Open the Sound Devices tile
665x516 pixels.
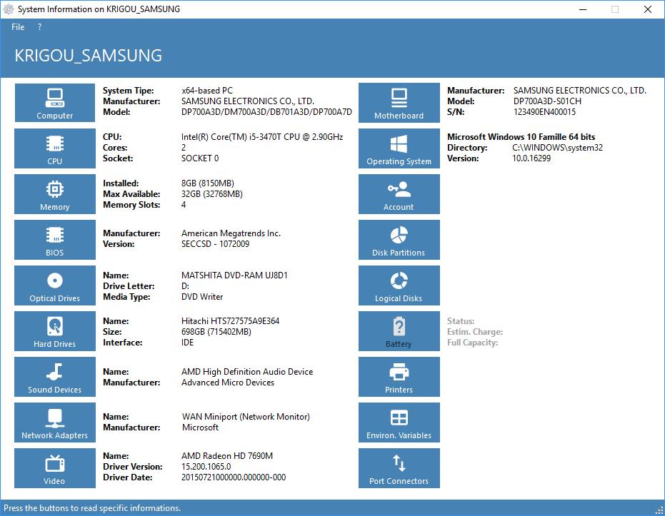pos(55,377)
